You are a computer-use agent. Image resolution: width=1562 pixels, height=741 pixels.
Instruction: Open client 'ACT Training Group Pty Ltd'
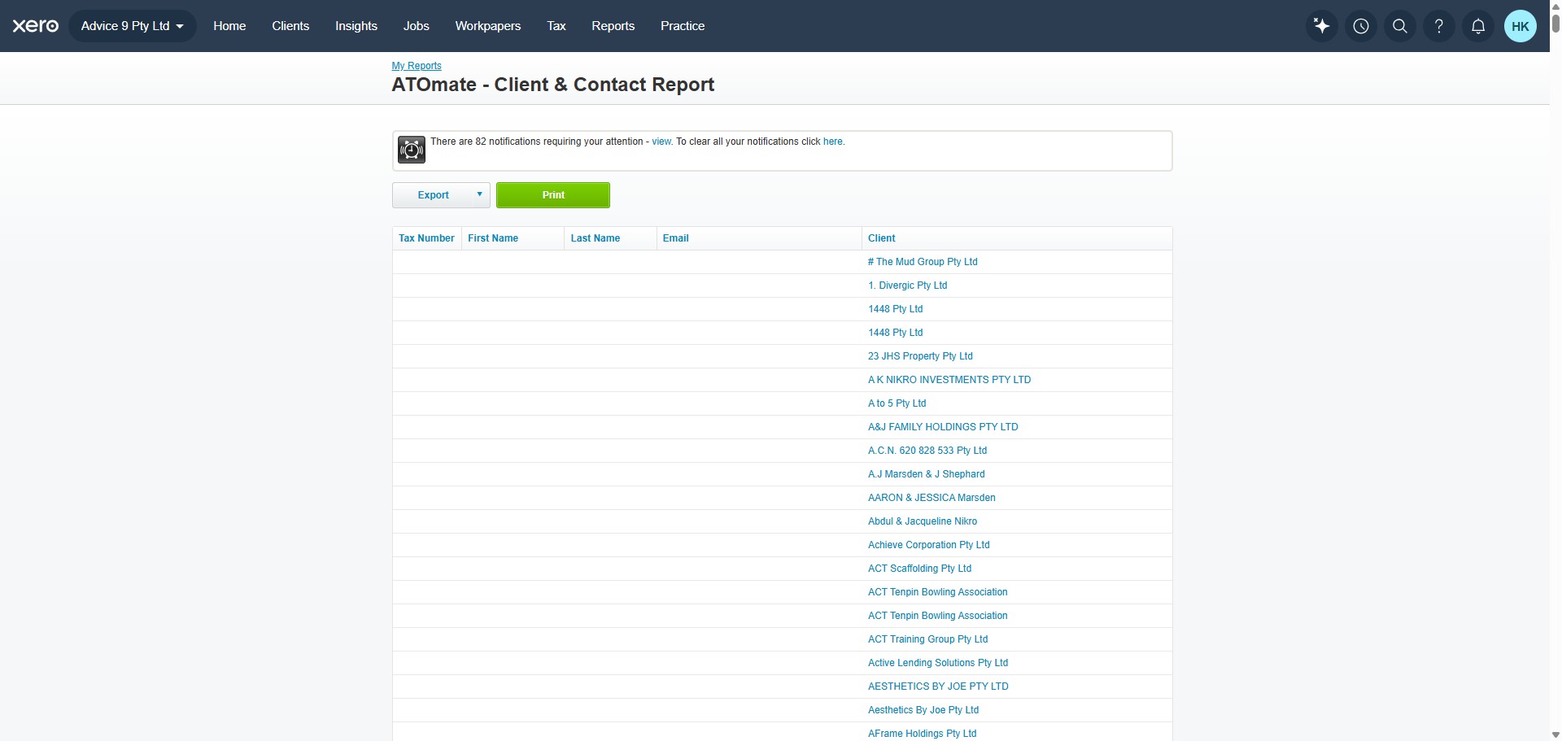[x=928, y=639]
